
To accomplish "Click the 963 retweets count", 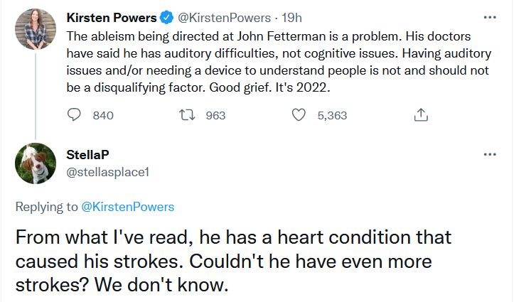I will click(x=215, y=115).
